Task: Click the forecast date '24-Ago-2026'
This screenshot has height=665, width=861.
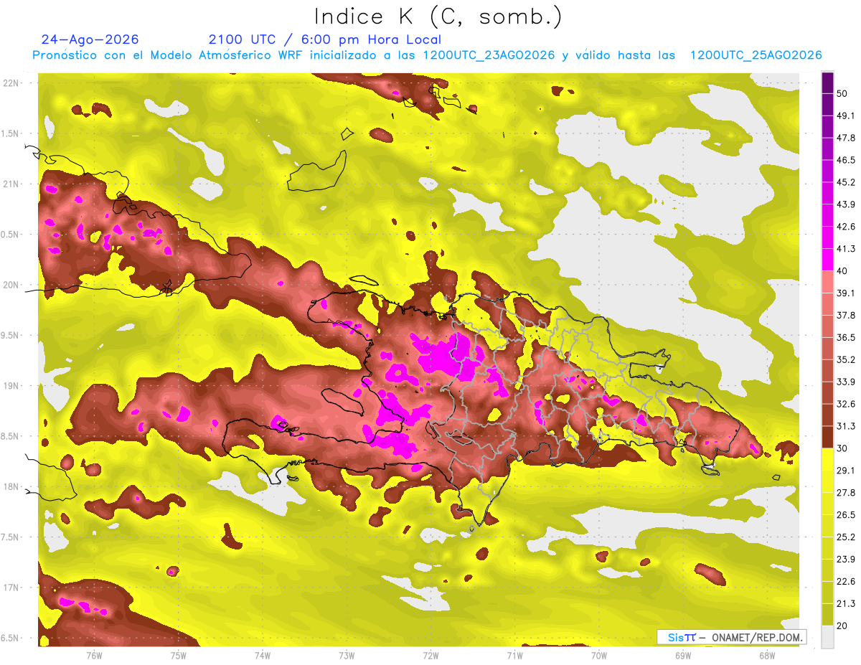Action: pyautogui.click(x=90, y=39)
